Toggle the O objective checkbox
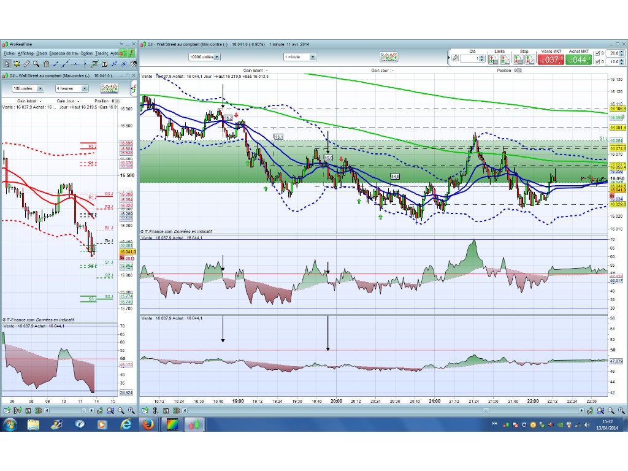 (599, 62)
